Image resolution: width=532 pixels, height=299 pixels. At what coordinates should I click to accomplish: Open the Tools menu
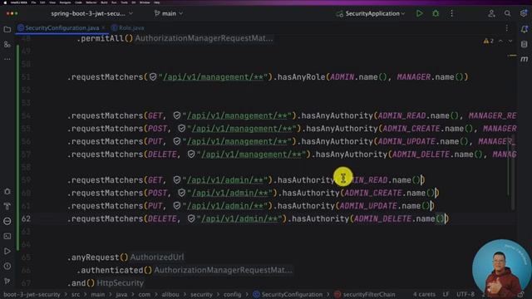click(124, 2)
